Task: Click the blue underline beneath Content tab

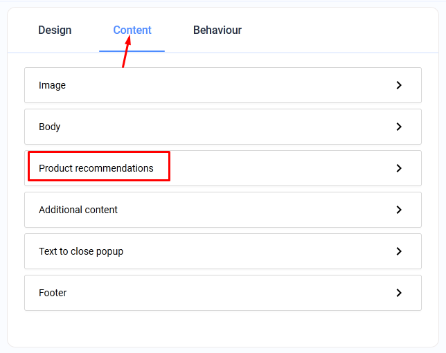Action: tap(132, 51)
